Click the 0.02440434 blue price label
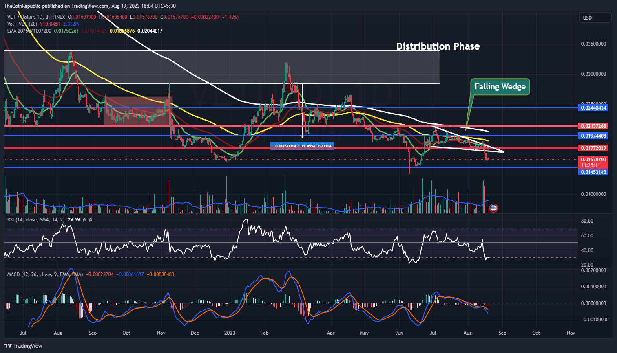The height and width of the screenshot is (353, 617). (593, 108)
